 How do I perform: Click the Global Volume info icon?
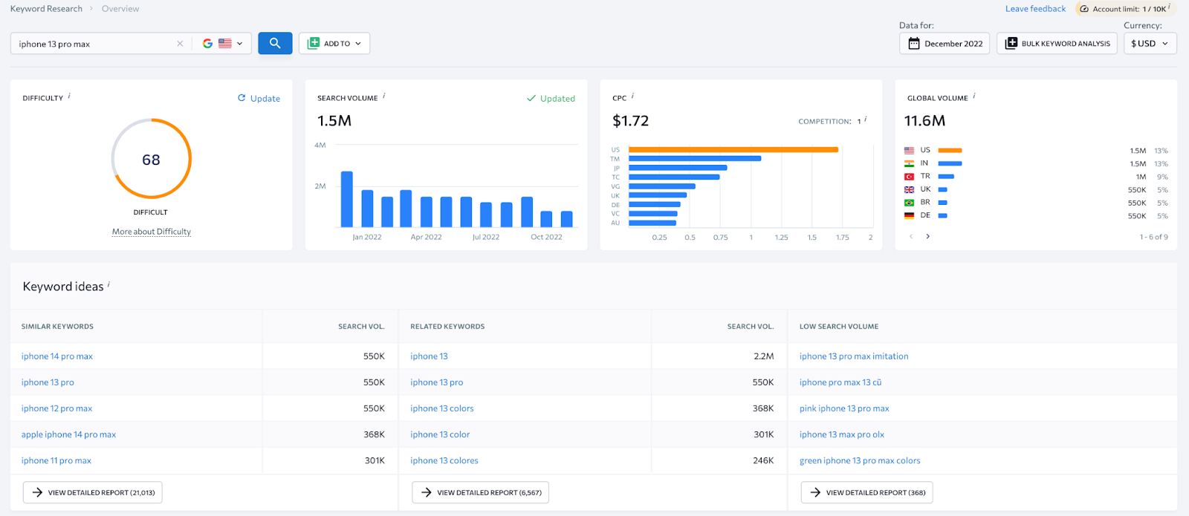point(974,96)
